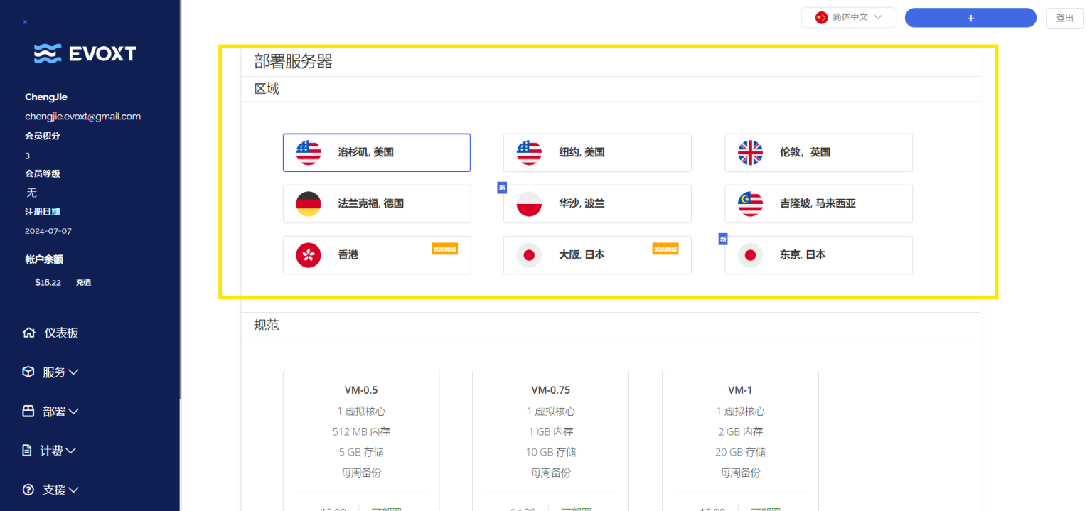
Task: Expand the 服务 sidebar menu
Action: 60,372
